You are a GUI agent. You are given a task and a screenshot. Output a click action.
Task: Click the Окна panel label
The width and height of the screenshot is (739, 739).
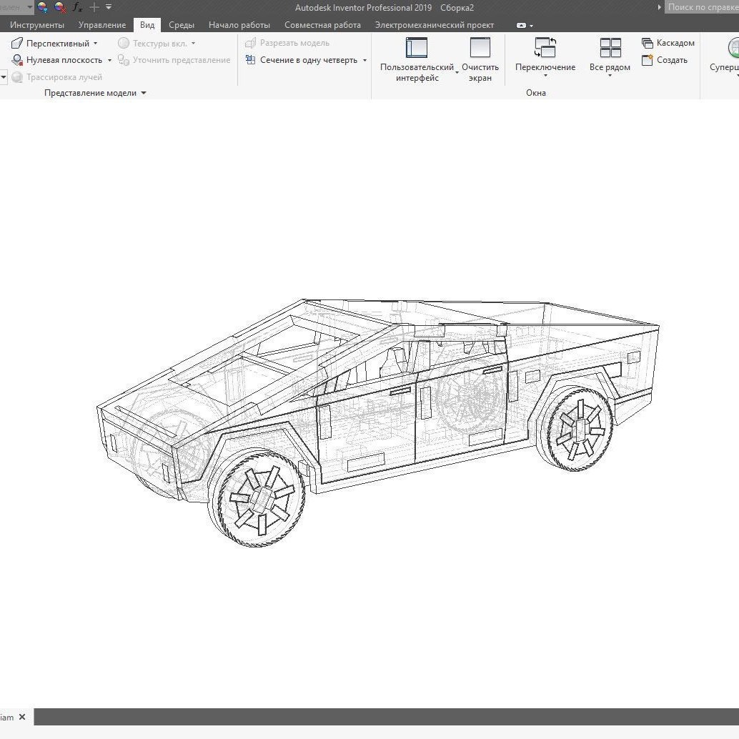click(536, 93)
